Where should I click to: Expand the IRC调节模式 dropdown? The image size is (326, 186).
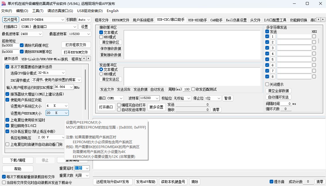79,80
